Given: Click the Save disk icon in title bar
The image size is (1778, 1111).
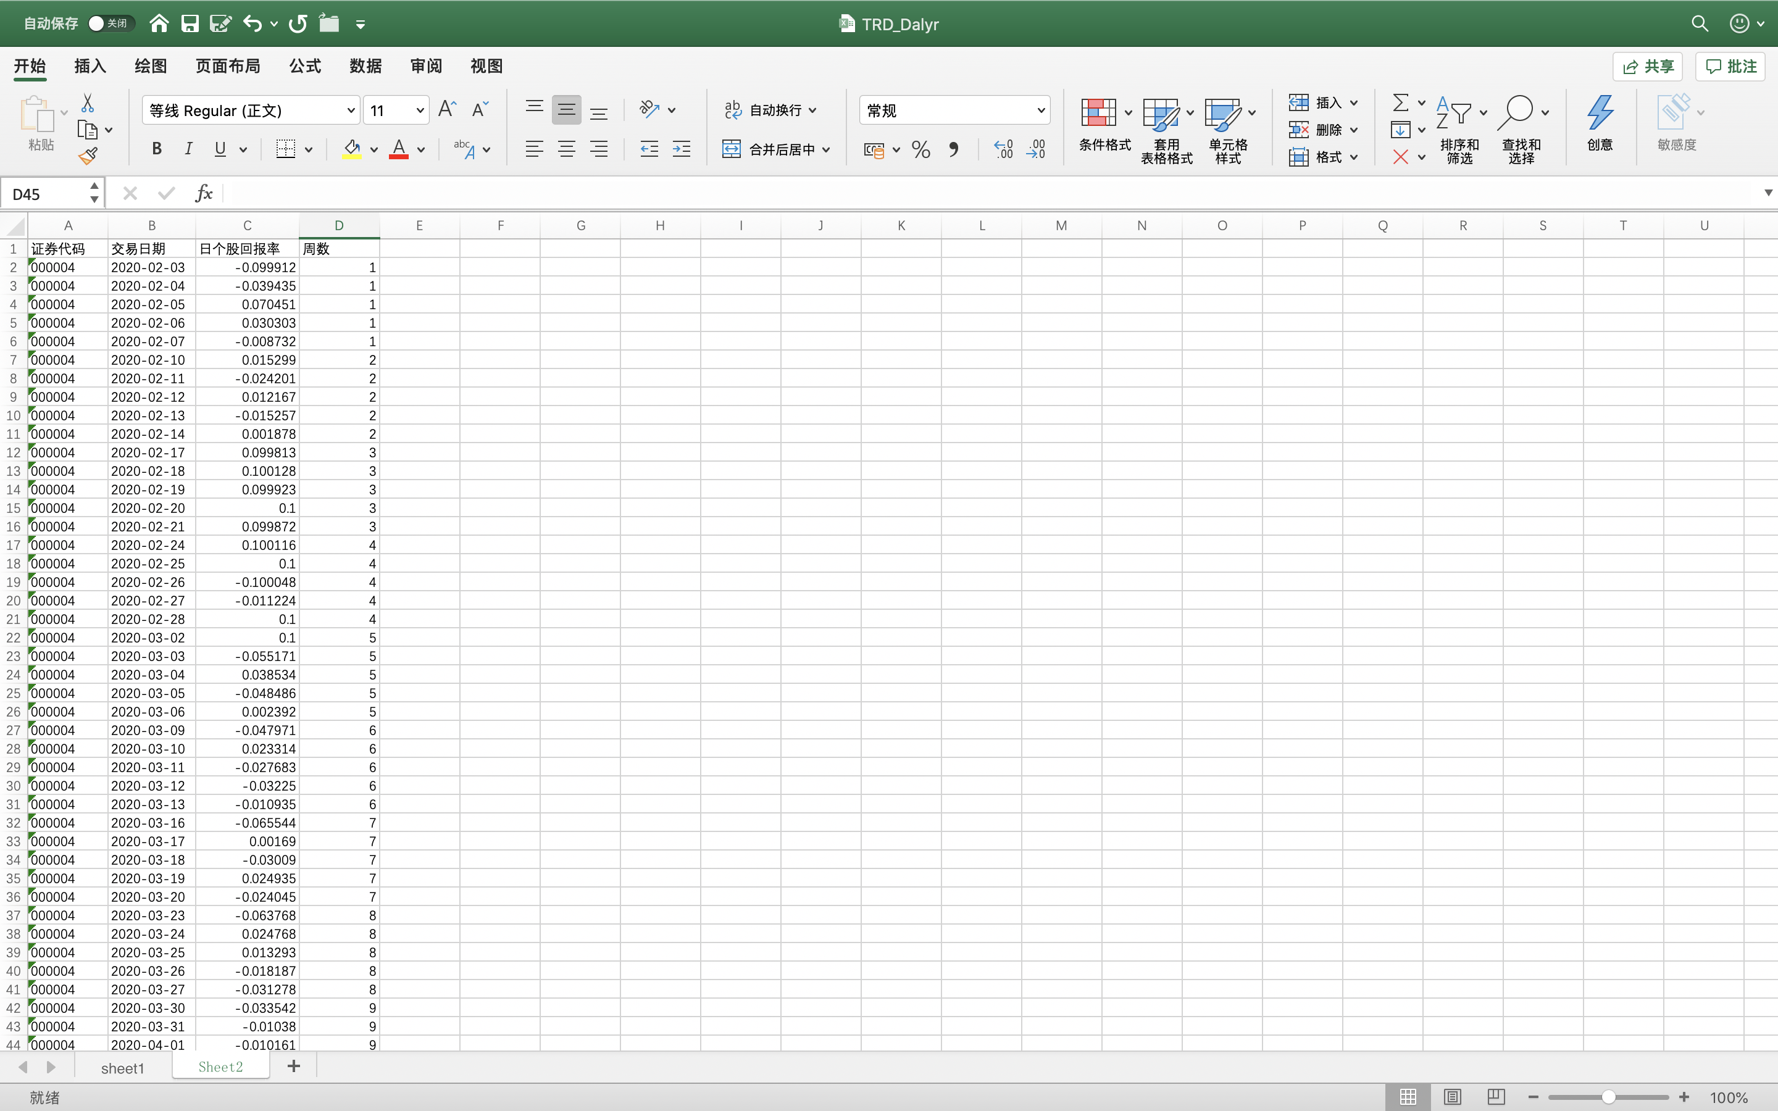Looking at the screenshot, I should pos(190,23).
